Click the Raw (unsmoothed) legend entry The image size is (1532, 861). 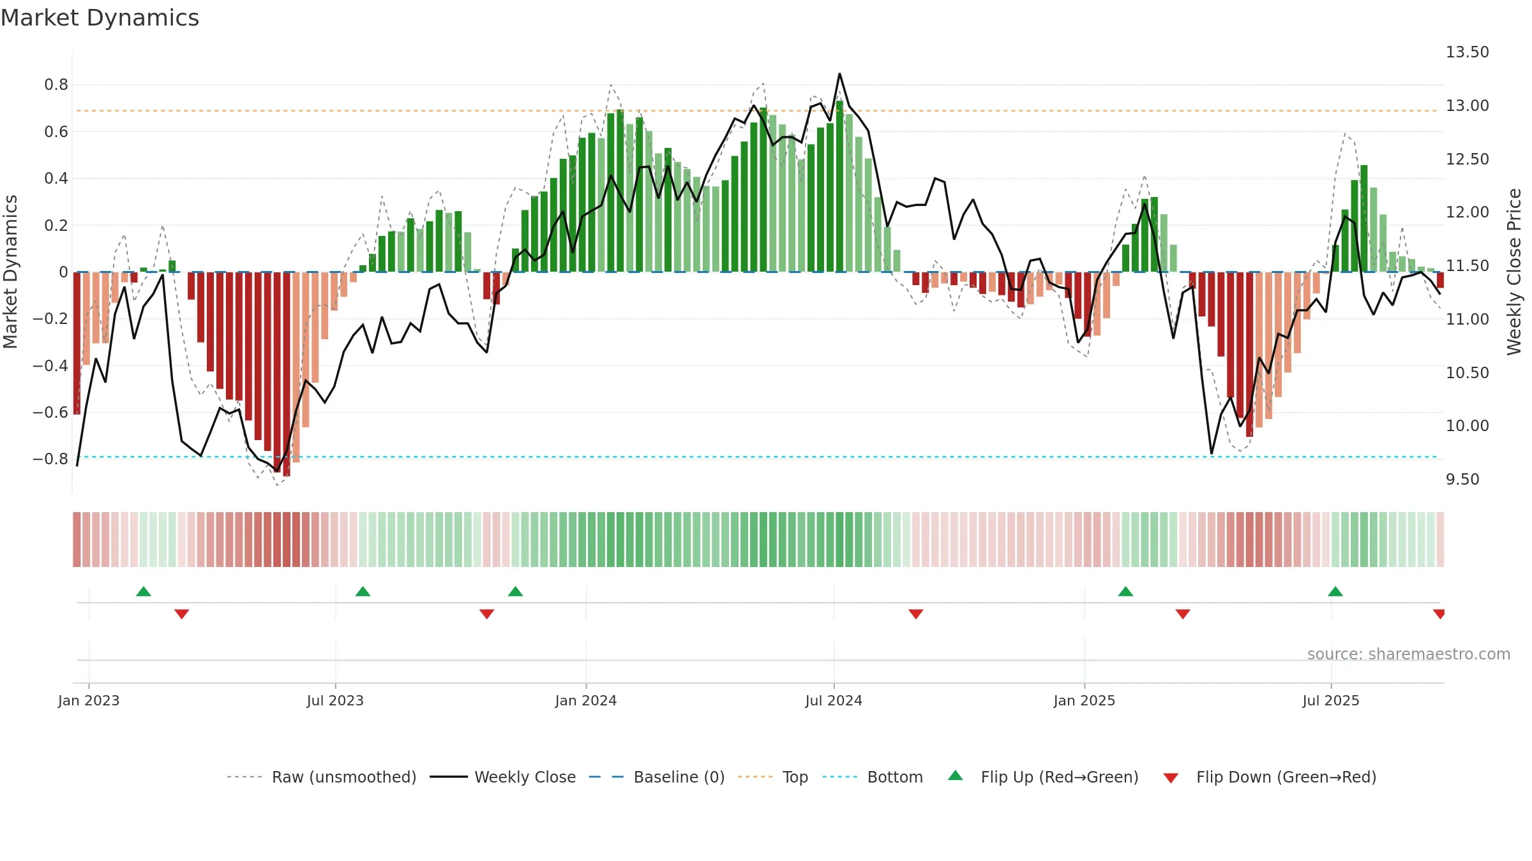pyautogui.click(x=321, y=777)
